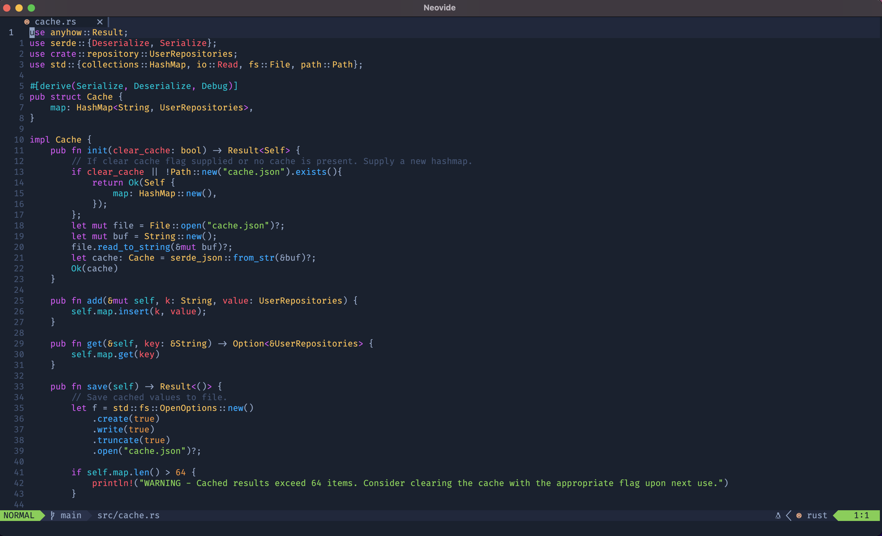Click the comment starting 'If clear cache flag'
This screenshot has width=882, height=536.
pos(272,161)
